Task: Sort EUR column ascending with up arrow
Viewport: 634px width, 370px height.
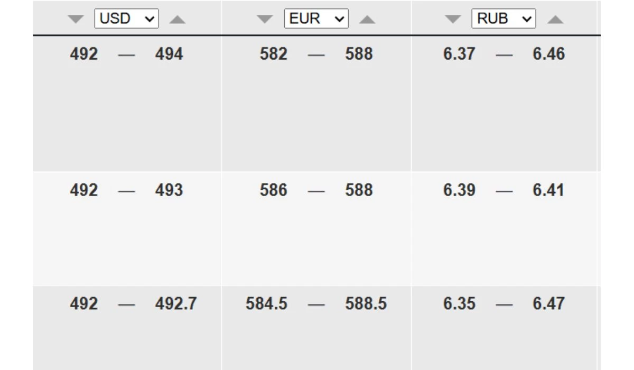Action: coord(367,20)
